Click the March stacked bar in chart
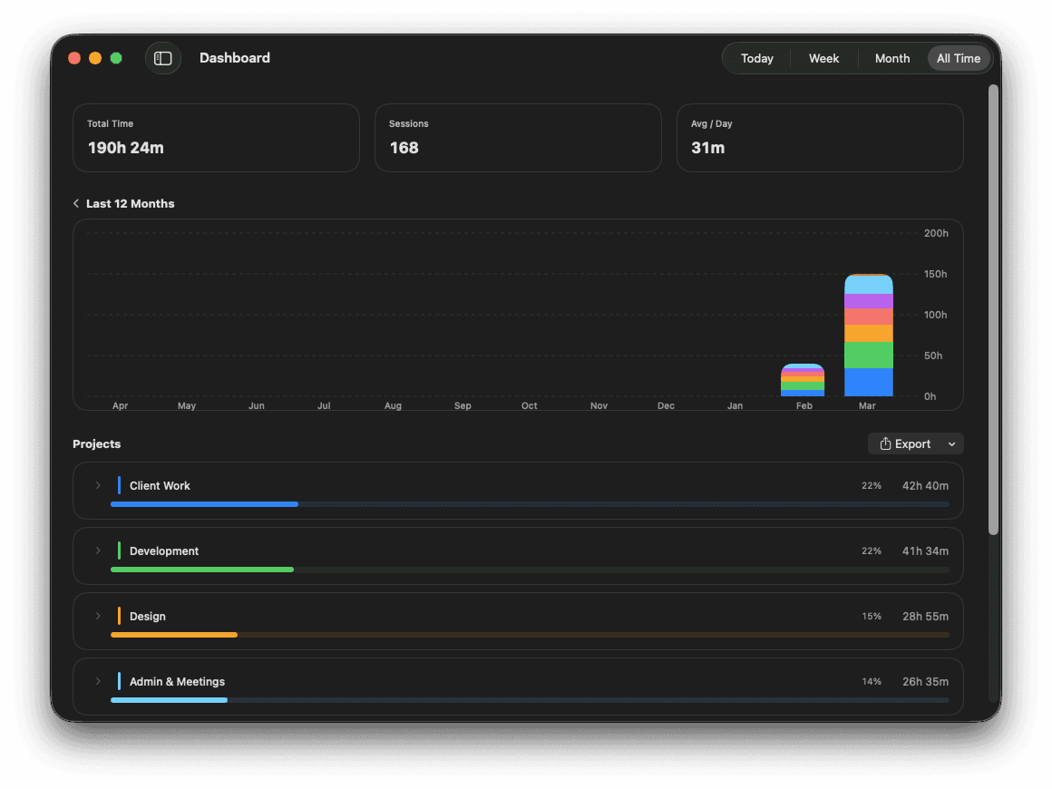 coord(868,336)
